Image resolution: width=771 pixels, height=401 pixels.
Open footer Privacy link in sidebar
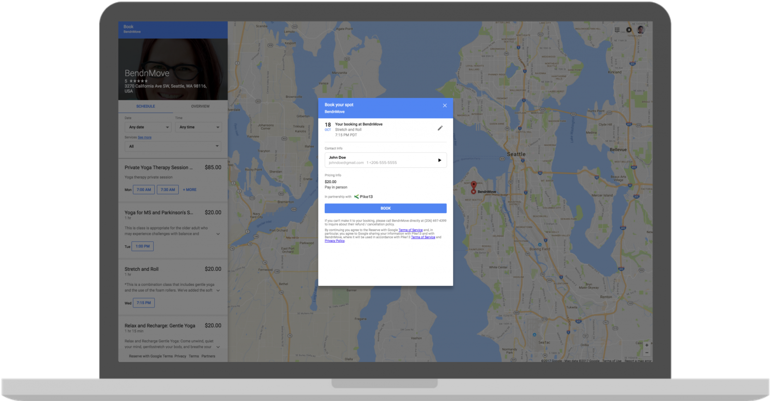coord(180,356)
